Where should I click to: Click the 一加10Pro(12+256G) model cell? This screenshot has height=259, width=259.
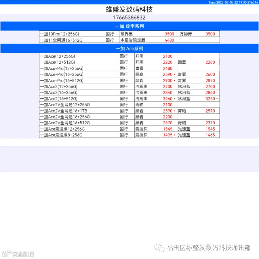coord(72,34)
